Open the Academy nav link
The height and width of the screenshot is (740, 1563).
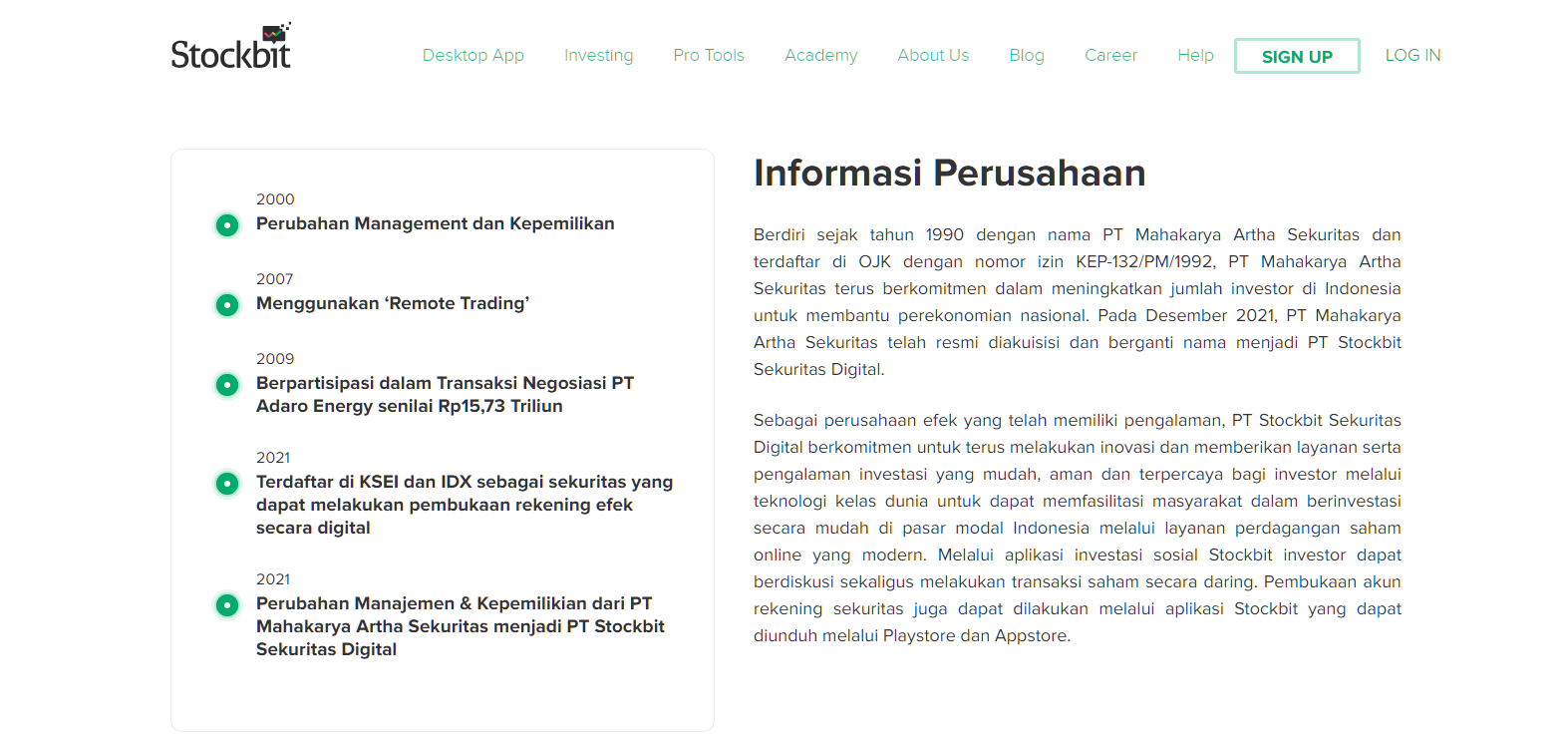click(821, 56)
